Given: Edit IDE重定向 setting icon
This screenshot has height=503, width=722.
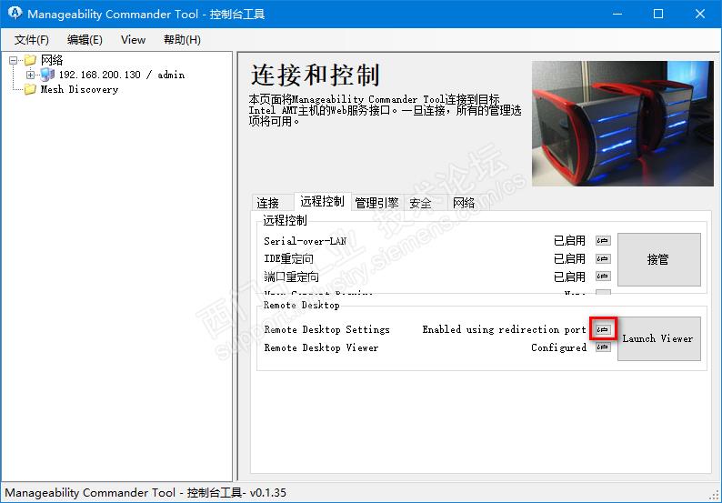Looking at the screenshot, I should click(x=603, y=259).
